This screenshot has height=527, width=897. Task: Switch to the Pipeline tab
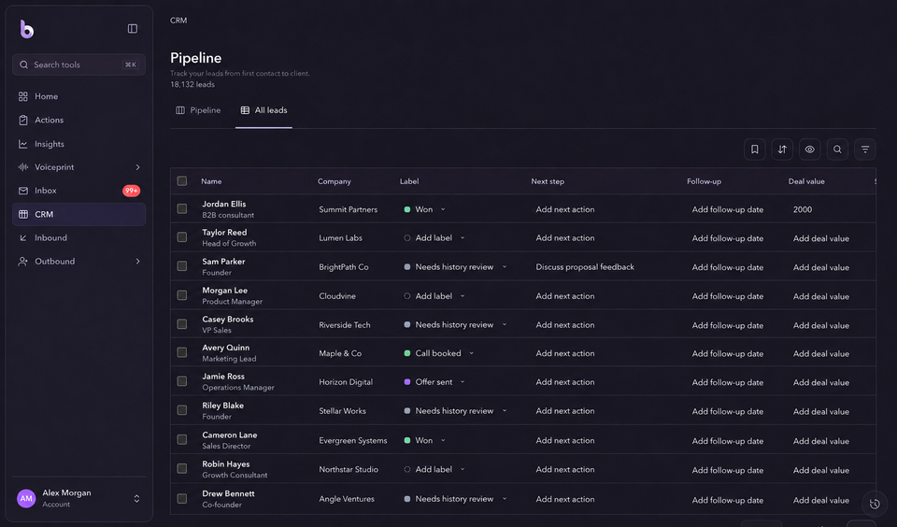point(198,110)
